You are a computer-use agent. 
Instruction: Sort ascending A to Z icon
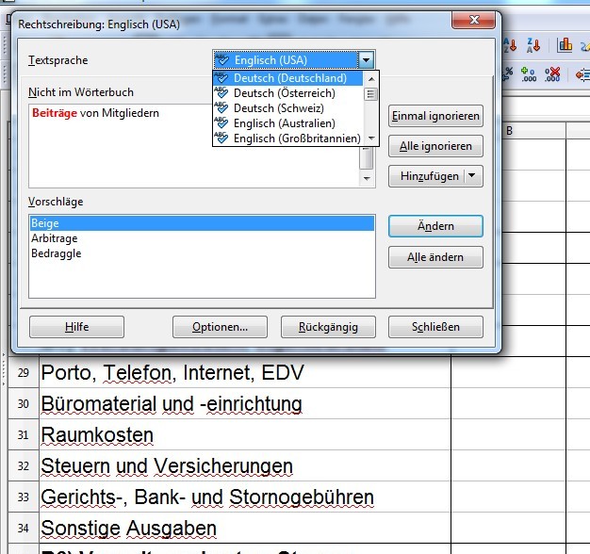(510, 45)
